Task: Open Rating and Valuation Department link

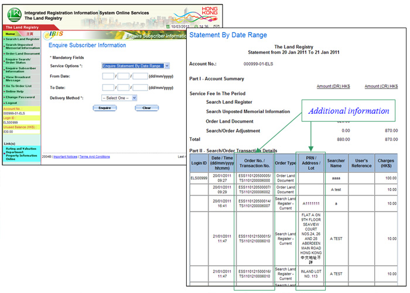Action: 21,154
